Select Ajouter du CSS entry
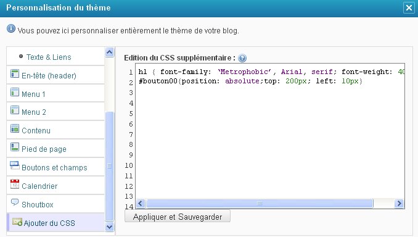This screenshot has height=237, width=418. click(55, 223)
